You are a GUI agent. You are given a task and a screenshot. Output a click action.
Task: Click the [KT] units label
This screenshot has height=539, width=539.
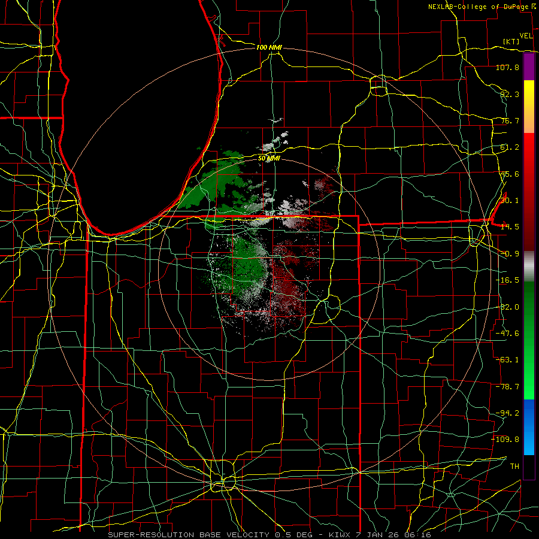point(511,41)
